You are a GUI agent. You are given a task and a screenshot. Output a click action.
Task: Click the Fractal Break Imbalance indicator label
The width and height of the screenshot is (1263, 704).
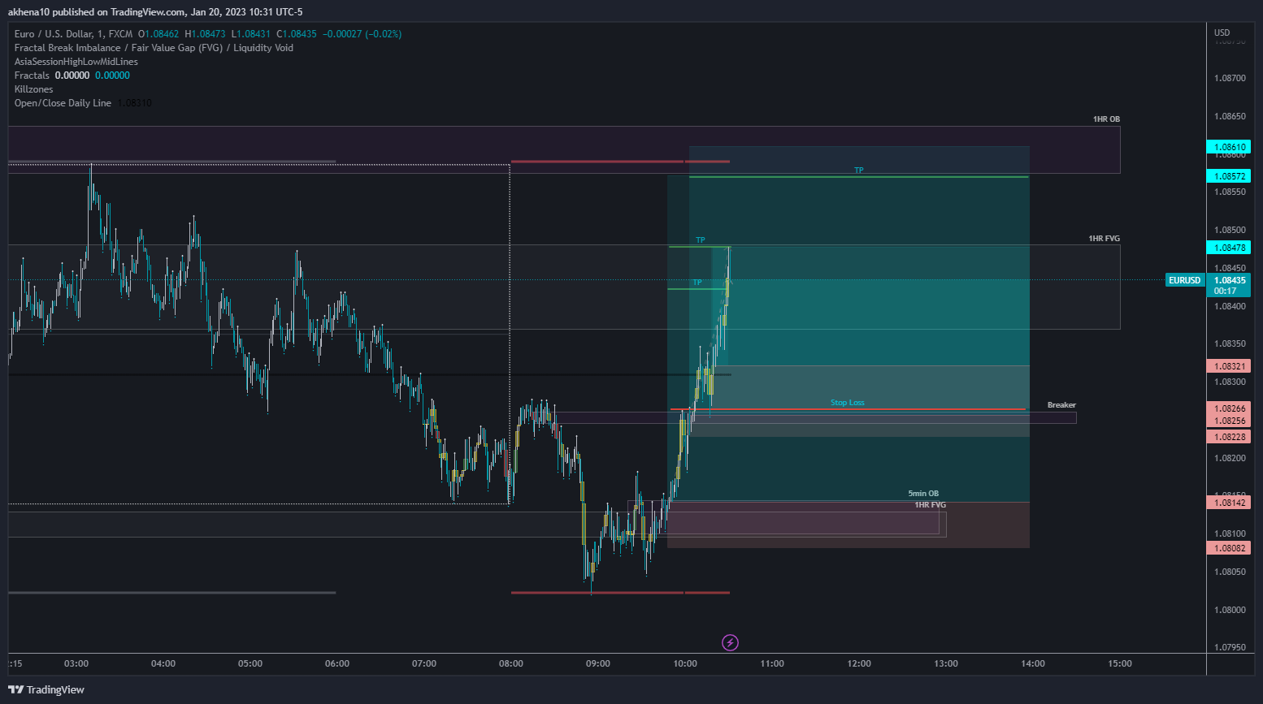(x=154, y=48)
